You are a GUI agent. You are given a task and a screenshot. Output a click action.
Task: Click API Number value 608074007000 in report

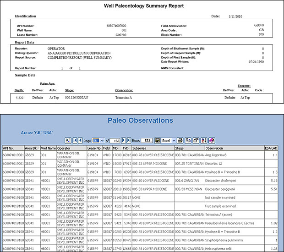click(x=116, y=26)
